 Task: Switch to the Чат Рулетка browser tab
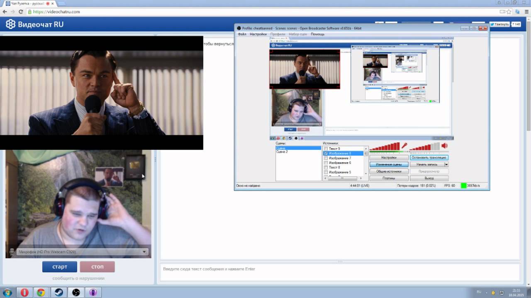pyautogui.click(x=29, y=3)
